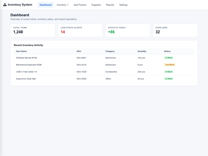Click the Accessories category cell

click(x=111, y=72)
